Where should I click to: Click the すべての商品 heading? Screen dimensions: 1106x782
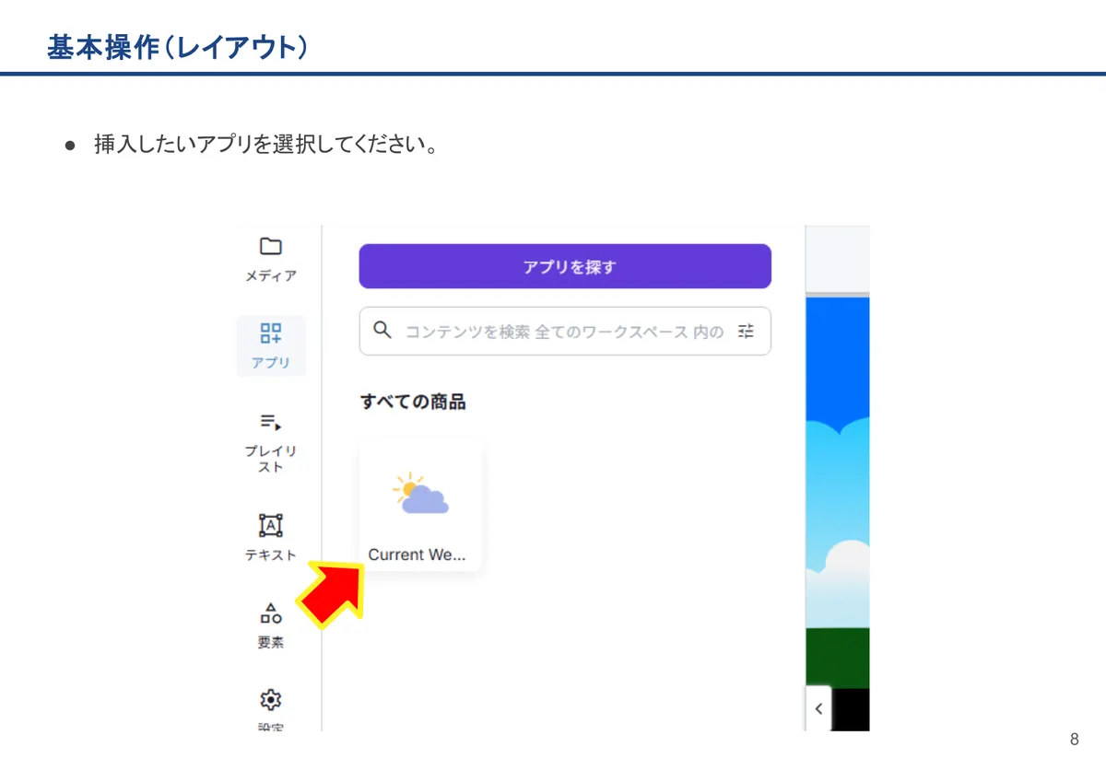click(x=413, y=402)
